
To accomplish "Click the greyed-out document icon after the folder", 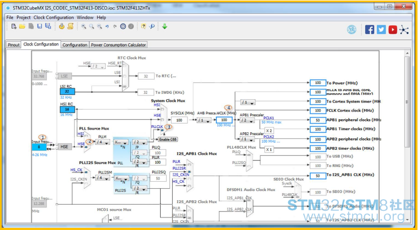I will click(x=31, y=26).
